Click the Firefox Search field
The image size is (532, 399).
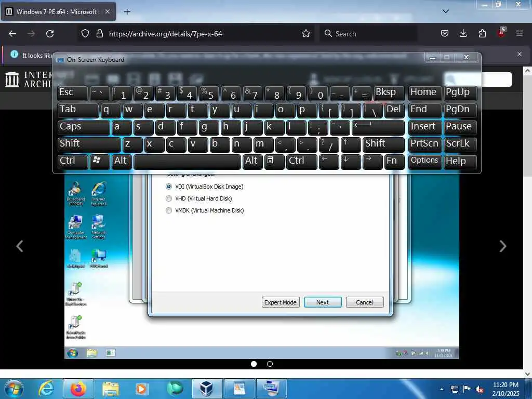(x=368, y=34)
